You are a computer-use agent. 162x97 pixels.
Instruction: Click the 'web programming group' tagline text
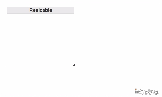tap(145, 89)
